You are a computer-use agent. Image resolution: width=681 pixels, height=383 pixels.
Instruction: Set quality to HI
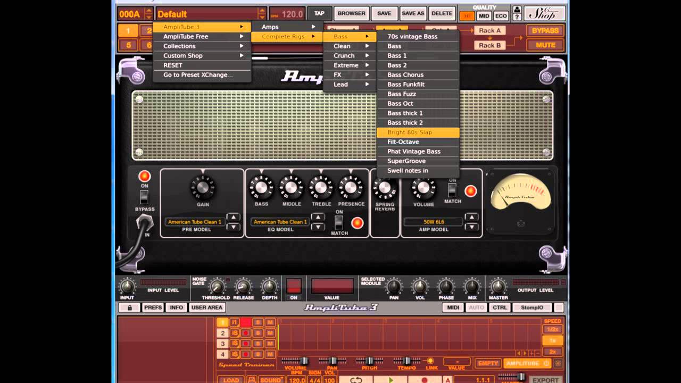coord(467,16)
